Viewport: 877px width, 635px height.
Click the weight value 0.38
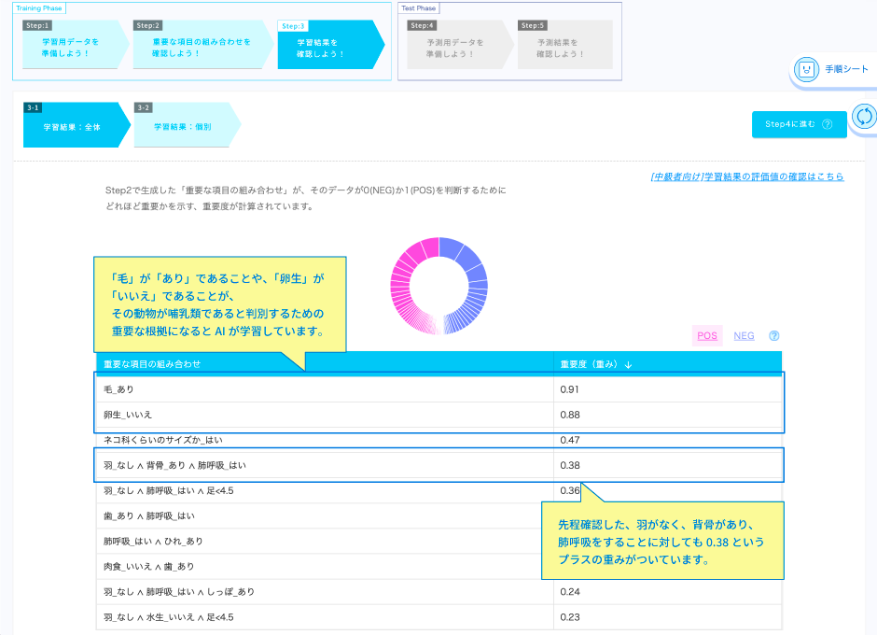tap(570, 465)
